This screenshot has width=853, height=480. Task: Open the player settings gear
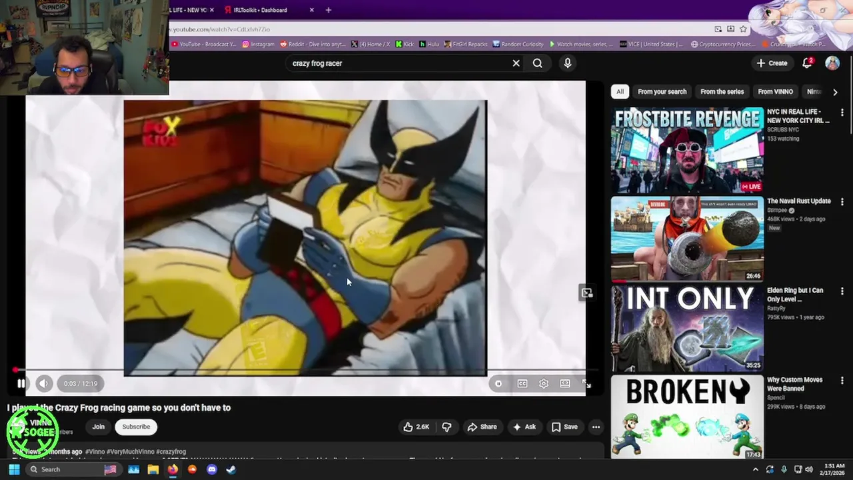(544, 383)
